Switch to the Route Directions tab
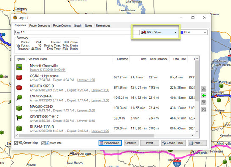 point(39,25)
